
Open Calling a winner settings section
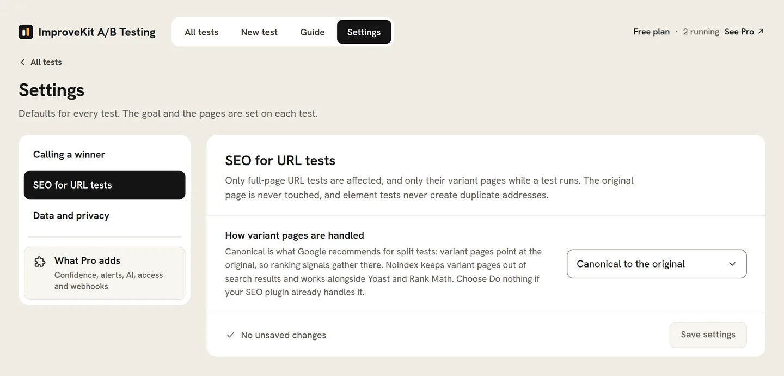[x=105, y=154]
